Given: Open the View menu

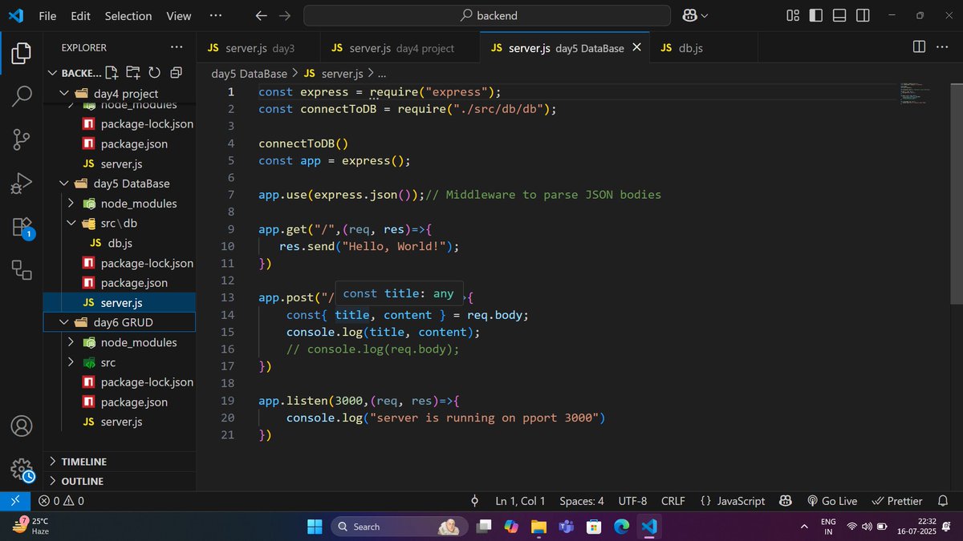Looking at the screenshot, I should [178, 15].
